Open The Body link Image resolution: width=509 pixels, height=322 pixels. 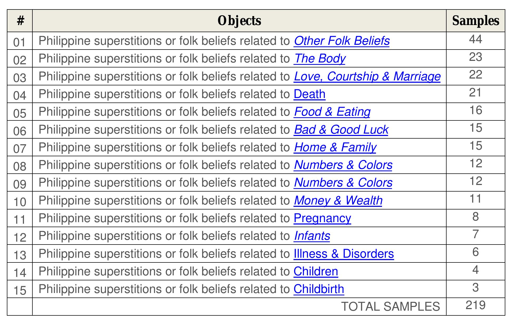[x=320, y=58]
